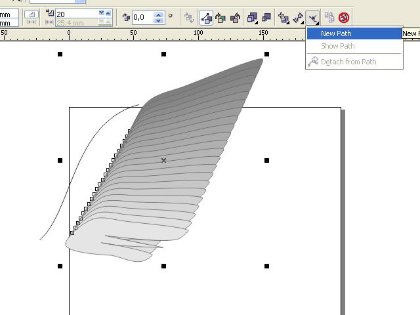Choose the Counterclockwise blend icon
Image resolution: width=420 pixels, height=315 pixels.
click(x=234, y=18)
